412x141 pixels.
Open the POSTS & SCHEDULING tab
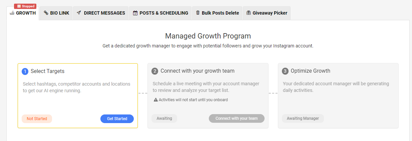click(160, 13)
